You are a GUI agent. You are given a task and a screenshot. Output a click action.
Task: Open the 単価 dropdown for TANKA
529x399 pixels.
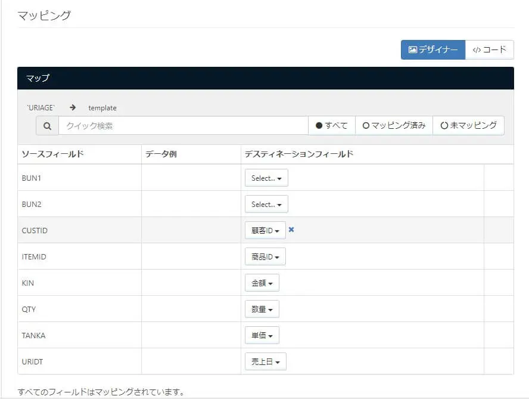[x=262, y=335]
